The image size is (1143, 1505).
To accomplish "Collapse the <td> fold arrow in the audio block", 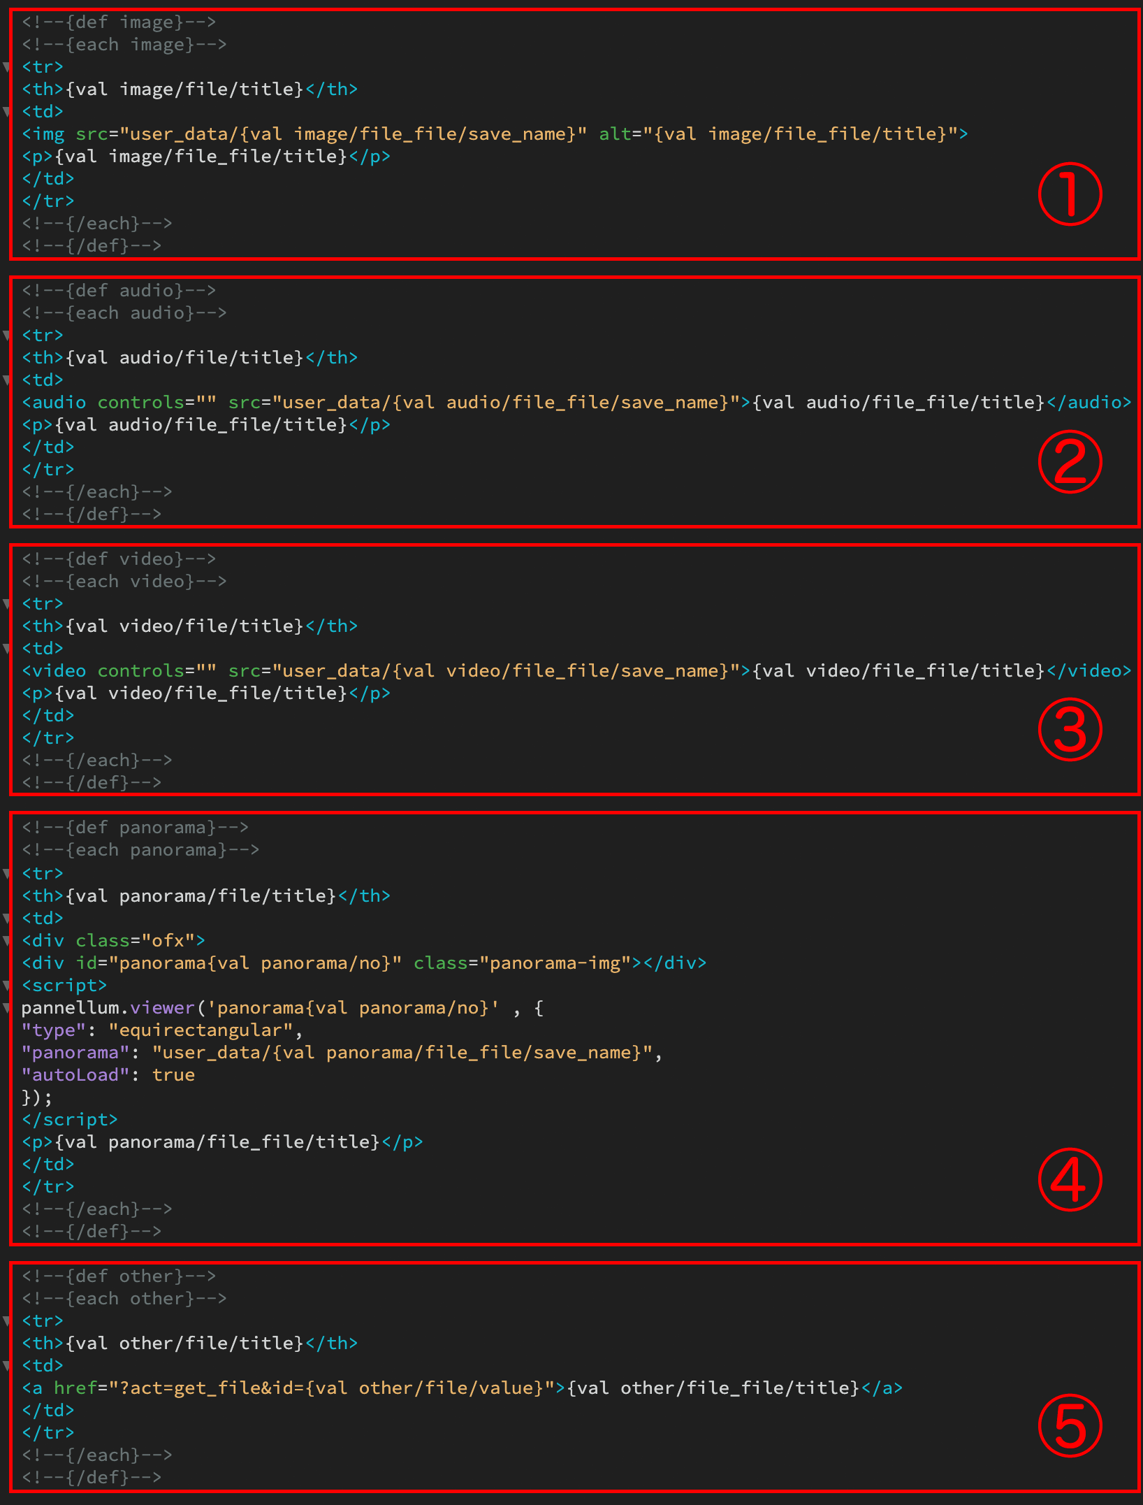I will click(6, 380).
